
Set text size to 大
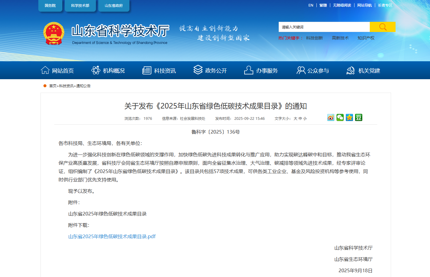click(295, 119)
